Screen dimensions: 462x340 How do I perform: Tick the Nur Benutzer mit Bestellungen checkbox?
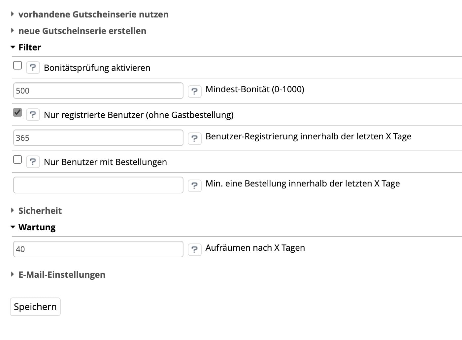click(x=17, y=159)
